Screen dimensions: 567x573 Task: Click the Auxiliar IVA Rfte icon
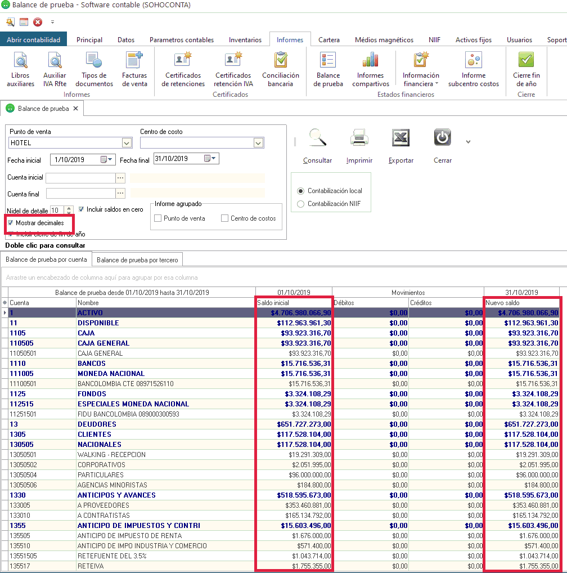click(55, 61)
